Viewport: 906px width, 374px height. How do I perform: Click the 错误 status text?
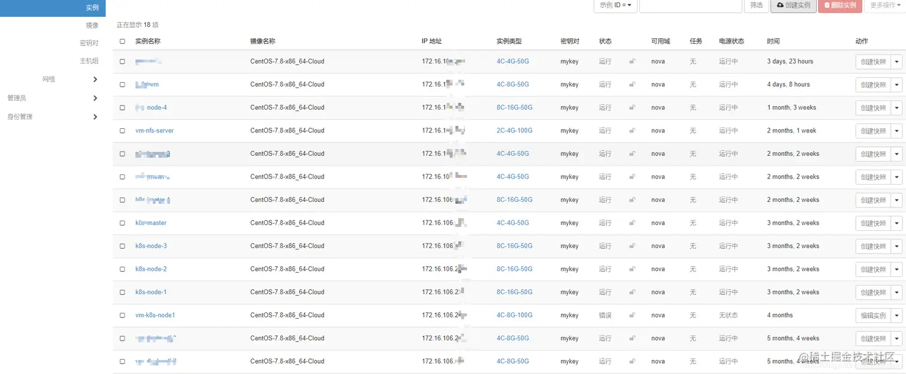[605, 315]
